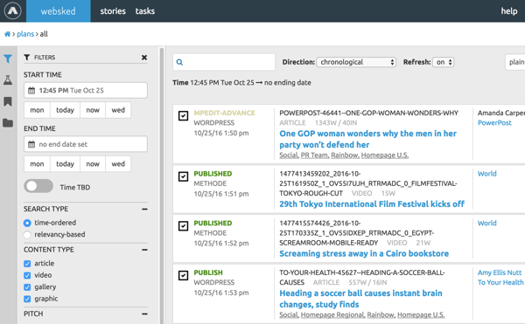The height and width of the screenshot is (324, 525).
Task: Click the start time calendar icon
Action: [31, 90]
